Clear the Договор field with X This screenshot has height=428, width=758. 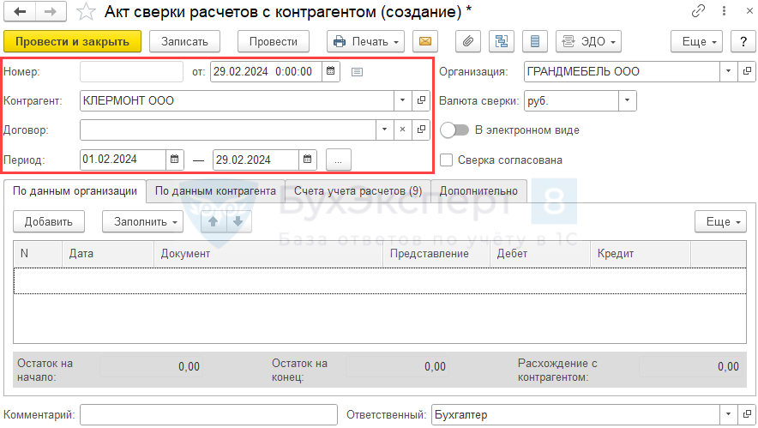pos(403,130)
